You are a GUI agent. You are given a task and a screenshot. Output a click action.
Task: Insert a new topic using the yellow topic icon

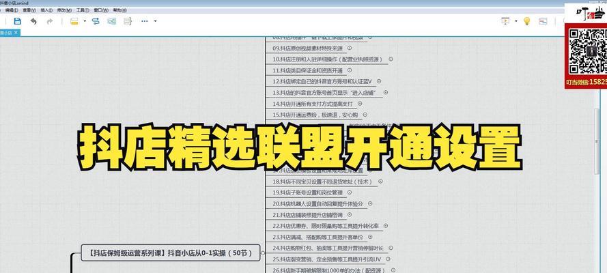coord(74,21)
